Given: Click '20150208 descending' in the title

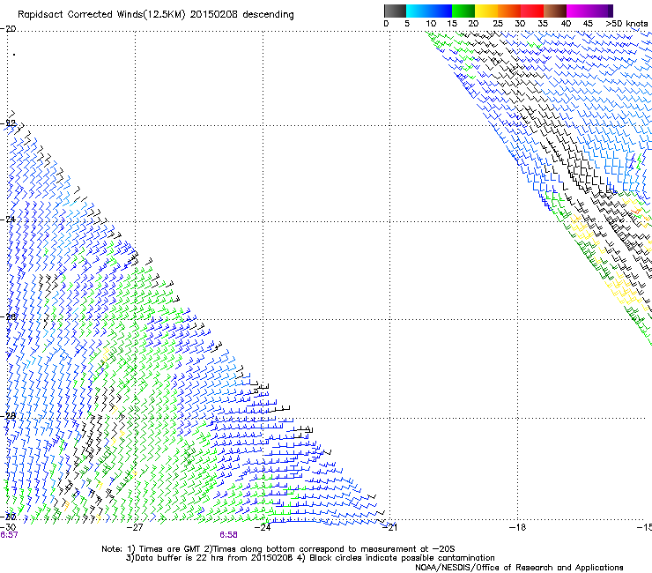Looking at the screenshot, I should [242, 15].
